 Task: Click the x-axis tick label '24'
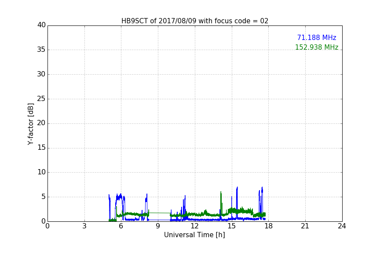point(342,226)
